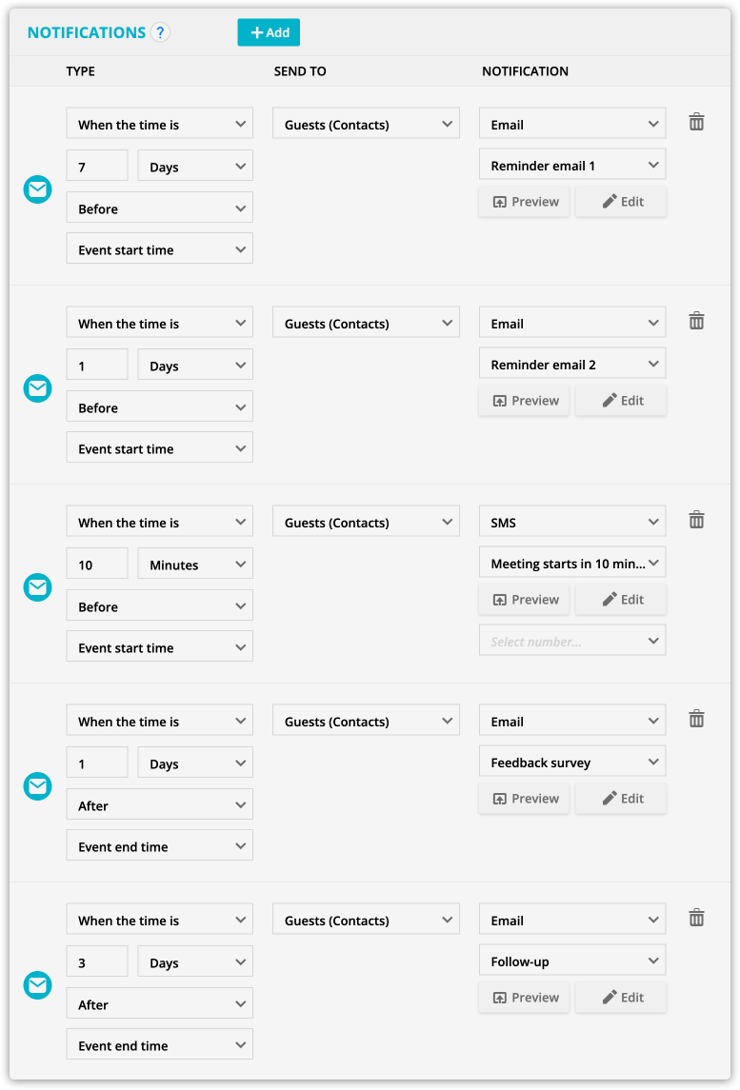This screenshot has width=740, height=1090.
Task: Add a new notification
Action: point(269,32)
